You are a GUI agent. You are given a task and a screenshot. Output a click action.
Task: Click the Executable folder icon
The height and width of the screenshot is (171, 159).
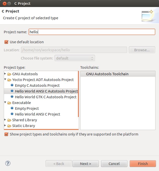tap(9, 103)
